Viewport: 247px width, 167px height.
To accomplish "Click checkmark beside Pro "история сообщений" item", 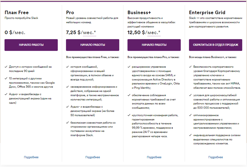I will (67, 67).
